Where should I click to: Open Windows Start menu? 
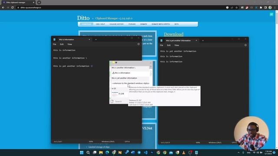point(82,153)
